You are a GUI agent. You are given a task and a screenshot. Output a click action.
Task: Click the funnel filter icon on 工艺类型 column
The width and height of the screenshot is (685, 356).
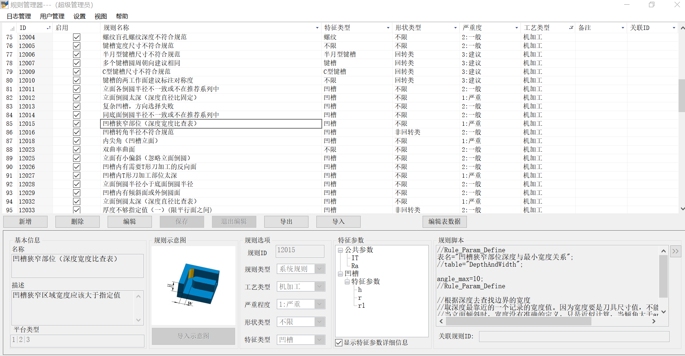pyautogui.click(x=572, y=27)
